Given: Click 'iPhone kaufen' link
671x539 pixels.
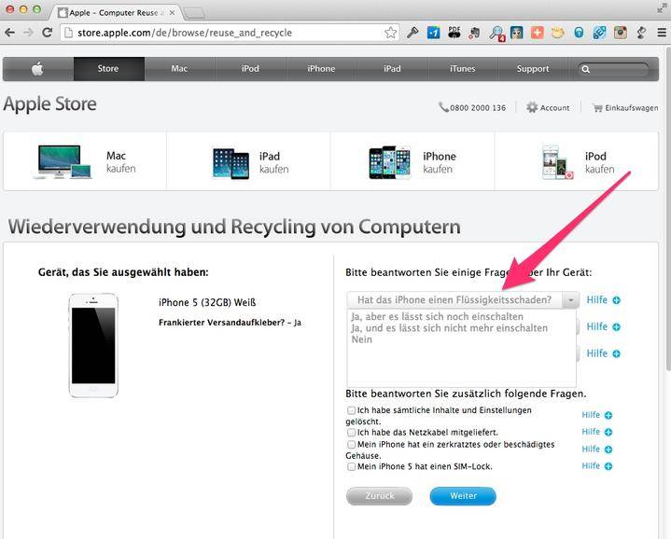Looking at the screenshot, I should tap(412, 163).
